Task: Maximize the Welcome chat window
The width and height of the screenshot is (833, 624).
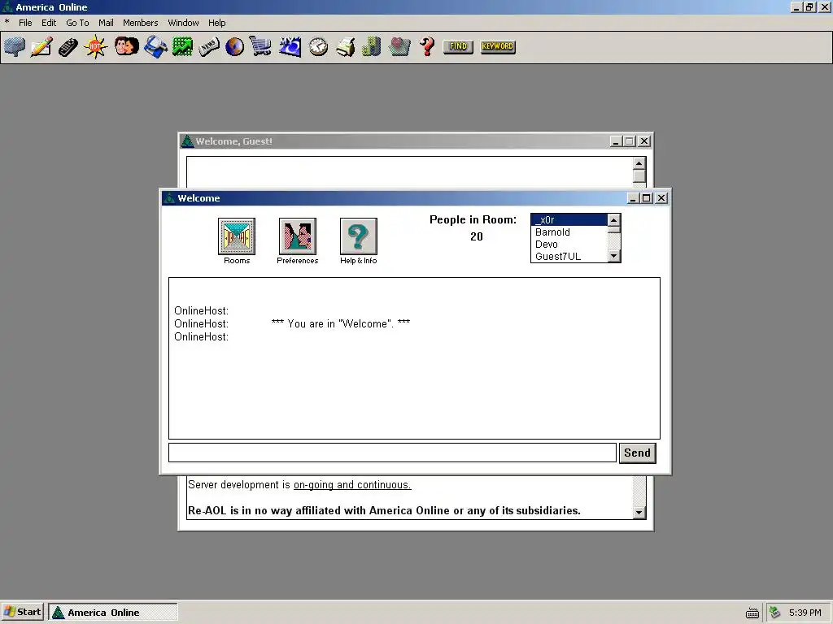Action: [647, 198]
